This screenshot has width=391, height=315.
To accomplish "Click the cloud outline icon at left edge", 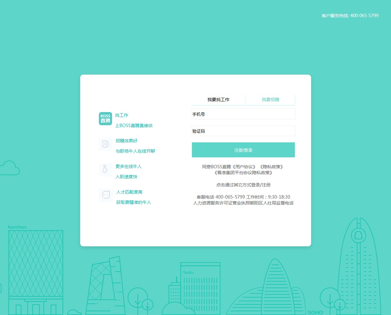I will 10,168.
